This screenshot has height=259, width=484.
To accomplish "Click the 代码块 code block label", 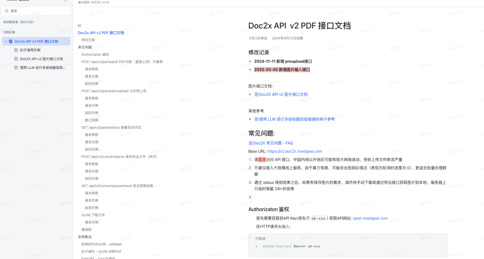I will [260, 239].
